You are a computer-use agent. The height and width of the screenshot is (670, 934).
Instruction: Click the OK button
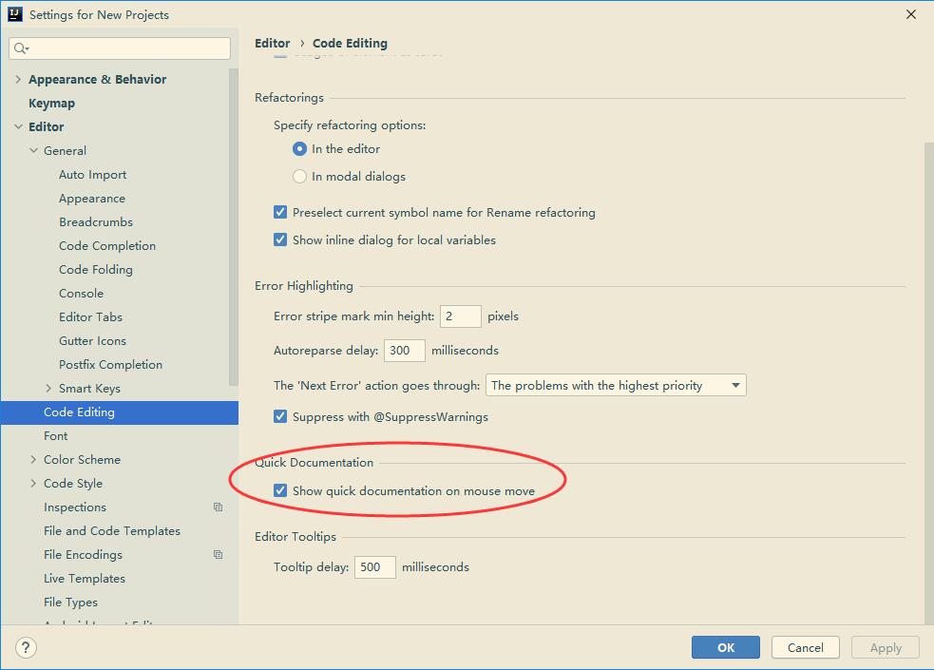click(726, 647)
